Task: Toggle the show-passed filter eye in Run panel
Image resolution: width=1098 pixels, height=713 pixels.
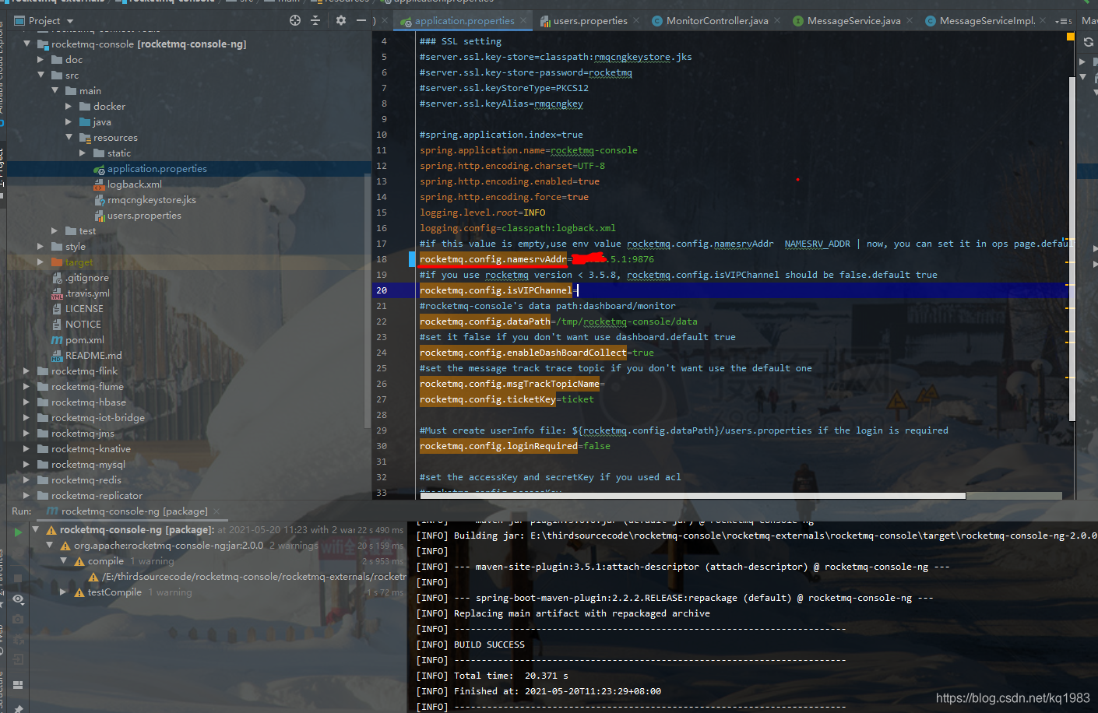Action: [x=18, y=599]
